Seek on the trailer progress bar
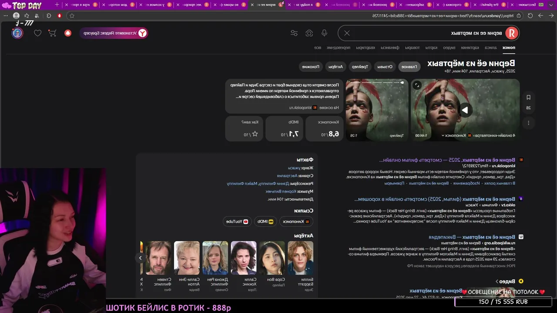Screen dimensions: 557x313 (x=376, y=82)
